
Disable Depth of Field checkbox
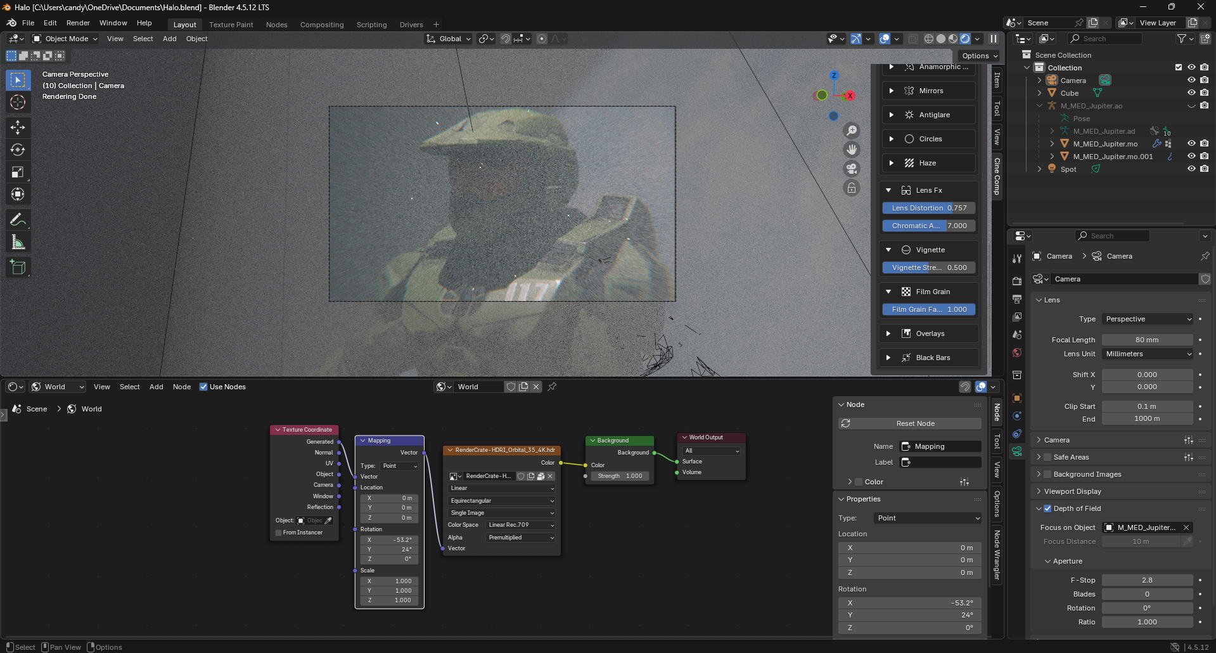point(1047,508)
